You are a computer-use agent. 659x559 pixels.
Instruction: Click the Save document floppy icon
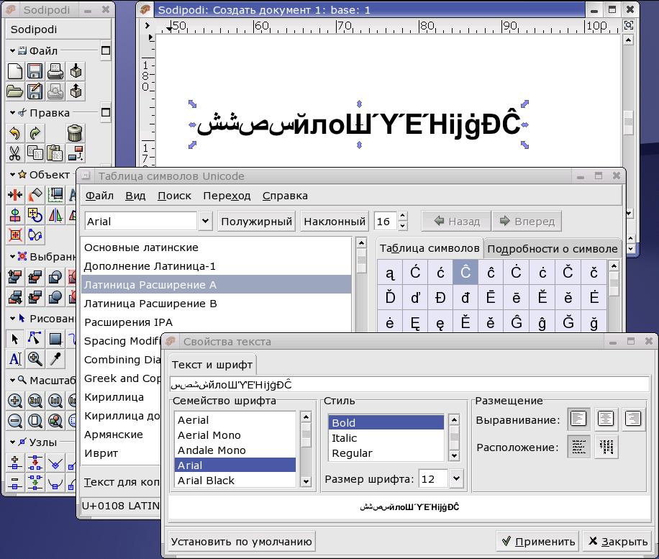pyautogui.click(x=35, y=71)
